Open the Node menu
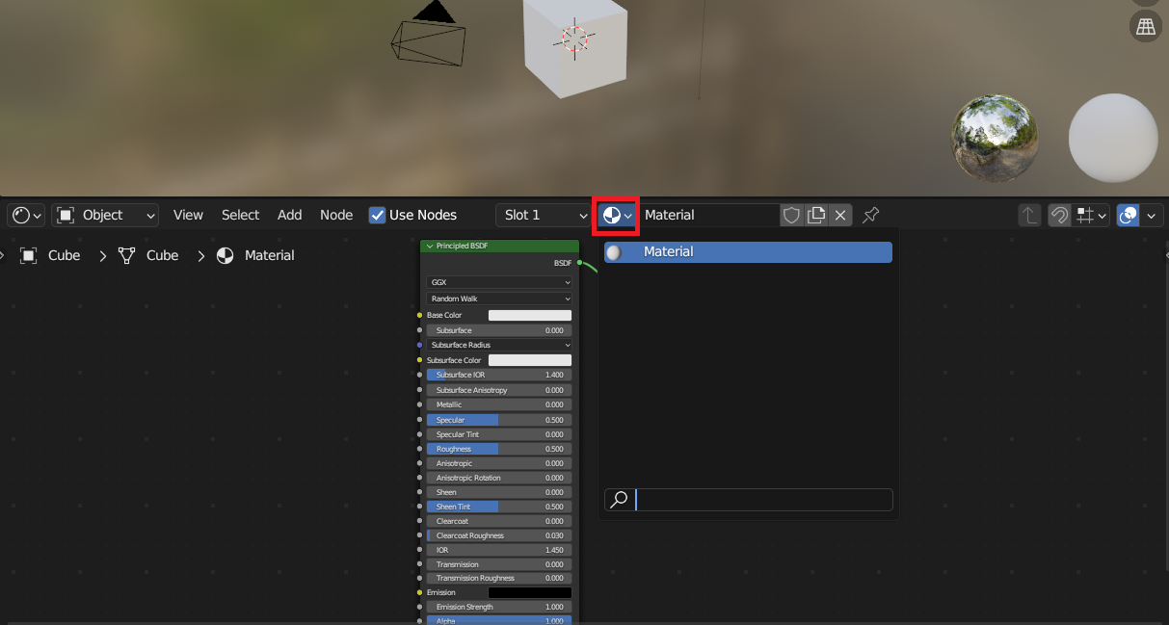The height and width of the screenshot is (625, 1169). [336, 215]
